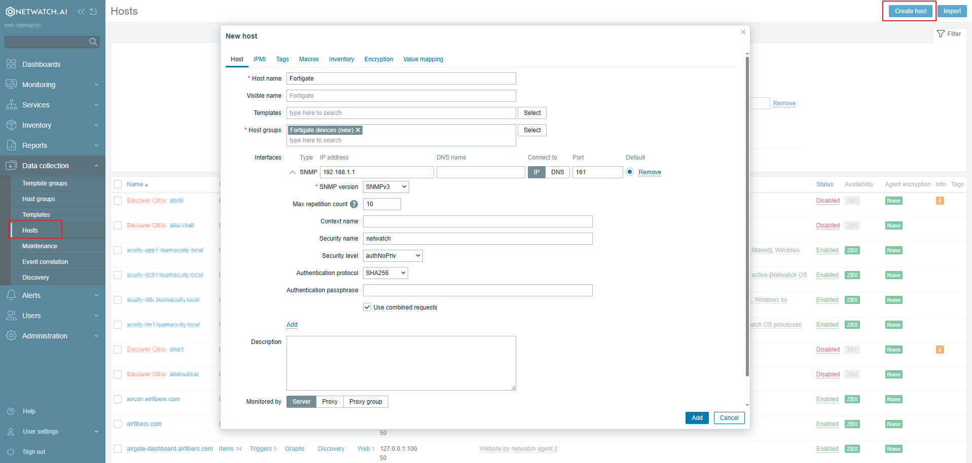Open the Authentication protocol dropdown
Viewport: 972px width, 463px height.
click(x=385, y=273)
